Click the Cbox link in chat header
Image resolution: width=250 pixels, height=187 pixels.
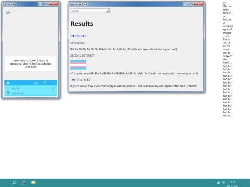(x=37, y=83)
